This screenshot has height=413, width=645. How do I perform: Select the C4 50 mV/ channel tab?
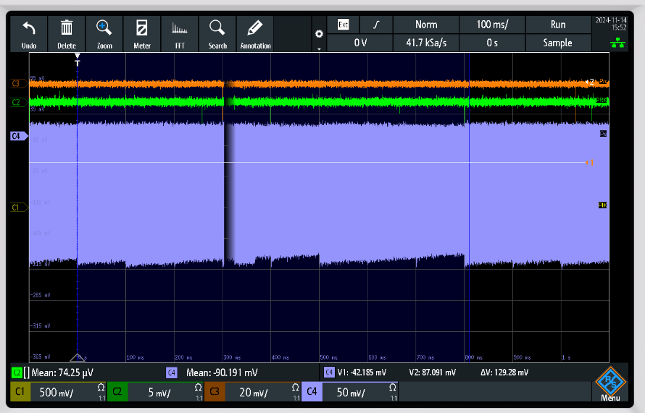pos(349,392)
